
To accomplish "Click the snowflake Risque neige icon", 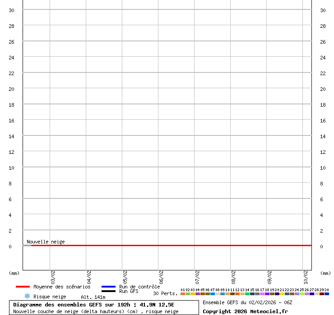I will (27, 296).
